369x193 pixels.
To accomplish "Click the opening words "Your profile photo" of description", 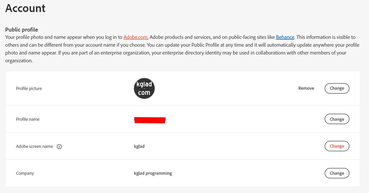I will coord(22,37).
